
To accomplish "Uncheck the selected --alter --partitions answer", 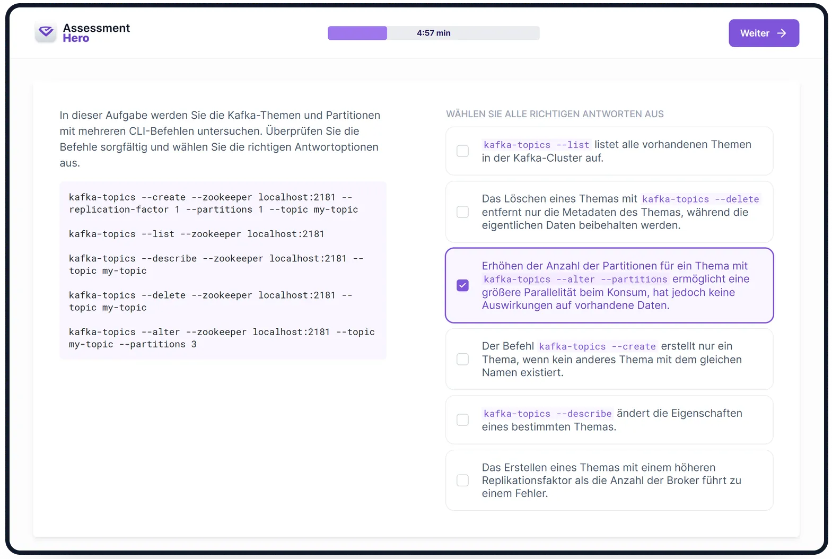I will tap(462, 285).
